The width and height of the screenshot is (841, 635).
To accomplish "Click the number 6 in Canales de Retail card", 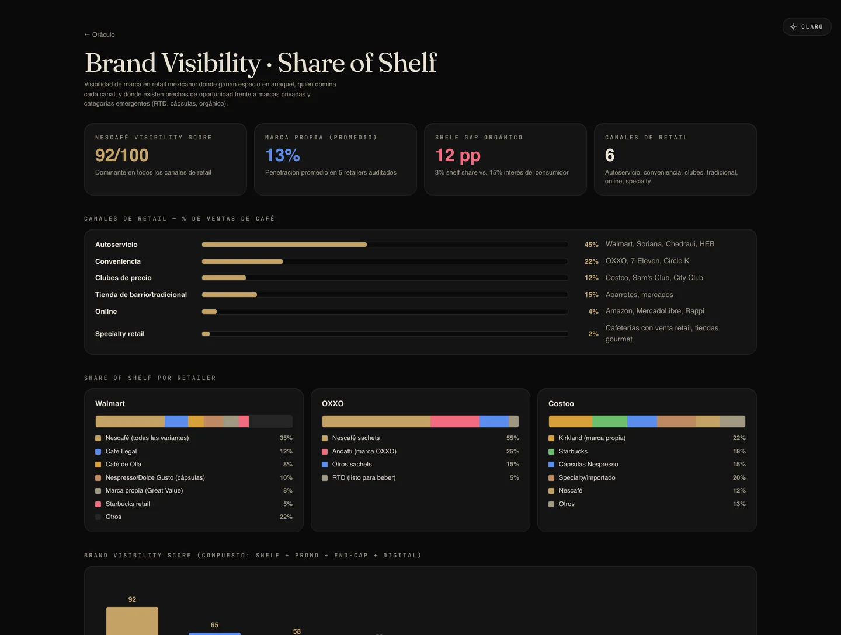I will 610,155.
